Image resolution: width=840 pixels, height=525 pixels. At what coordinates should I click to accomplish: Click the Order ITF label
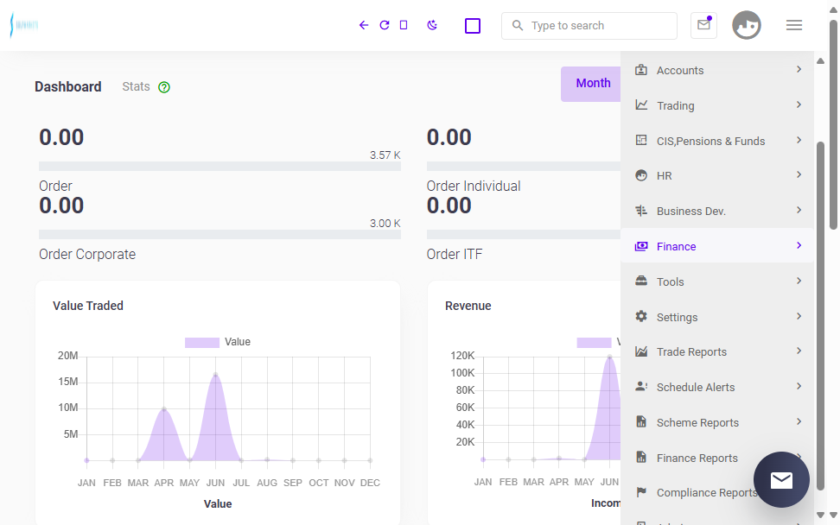coord(455,254)
